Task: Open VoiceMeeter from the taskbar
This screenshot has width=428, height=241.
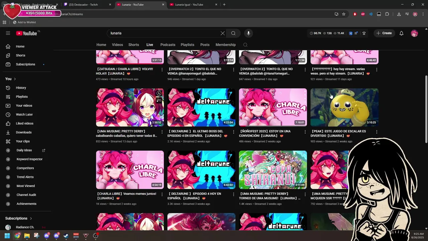Action: (76, 236)
